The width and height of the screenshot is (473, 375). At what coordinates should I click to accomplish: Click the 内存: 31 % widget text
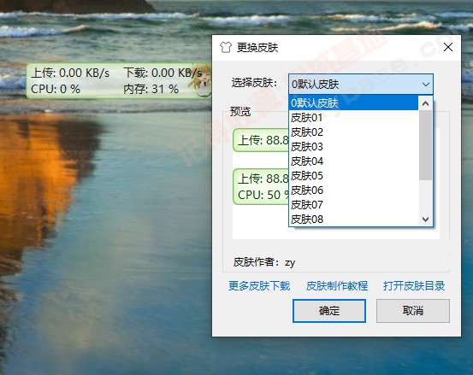[151, 89]
